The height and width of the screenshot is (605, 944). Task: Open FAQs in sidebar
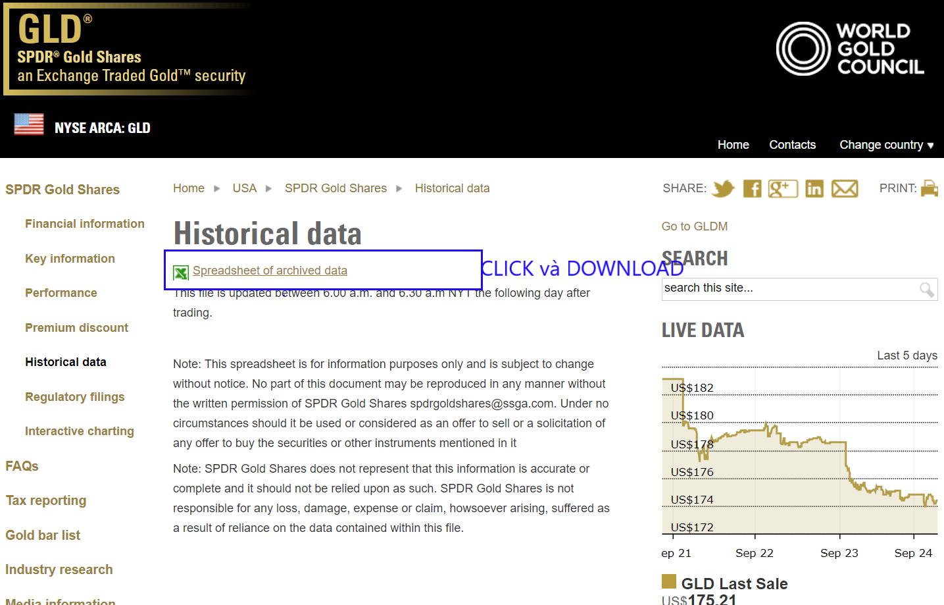coord(22,466)
